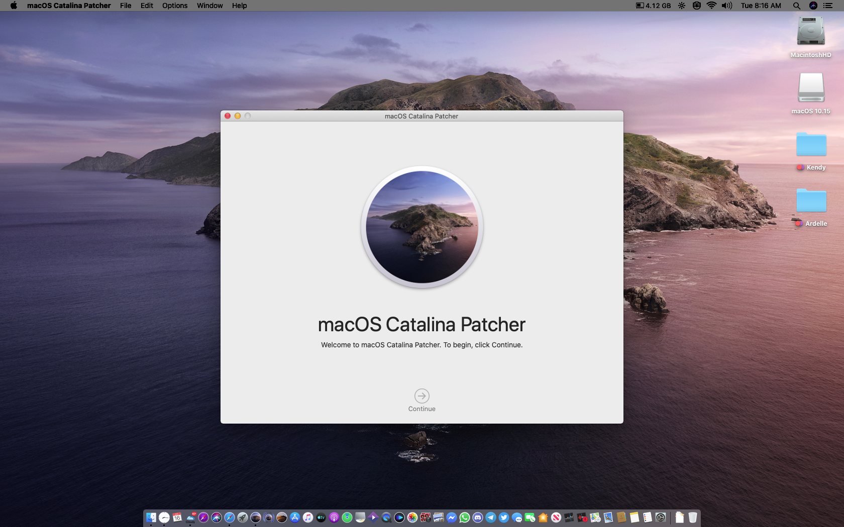Open WhatsApp from the Dock
This screenshot has height=527, width=844.
(x=465, y=517)
